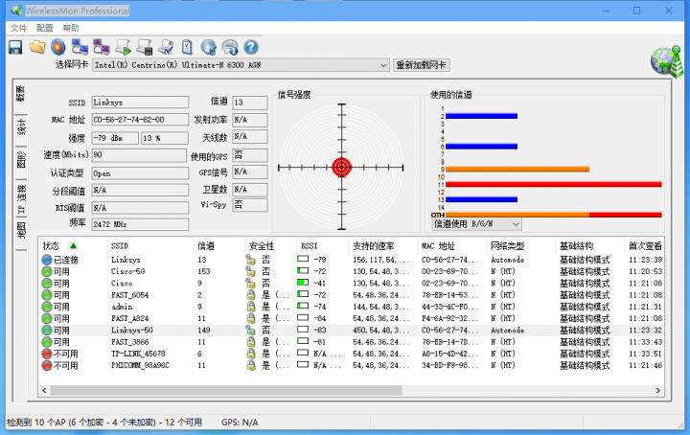Image resolution: width=690 pixels, height=435 pixels.
Task: Click GPS: N/A in status bar
Action: click(240, 423)
